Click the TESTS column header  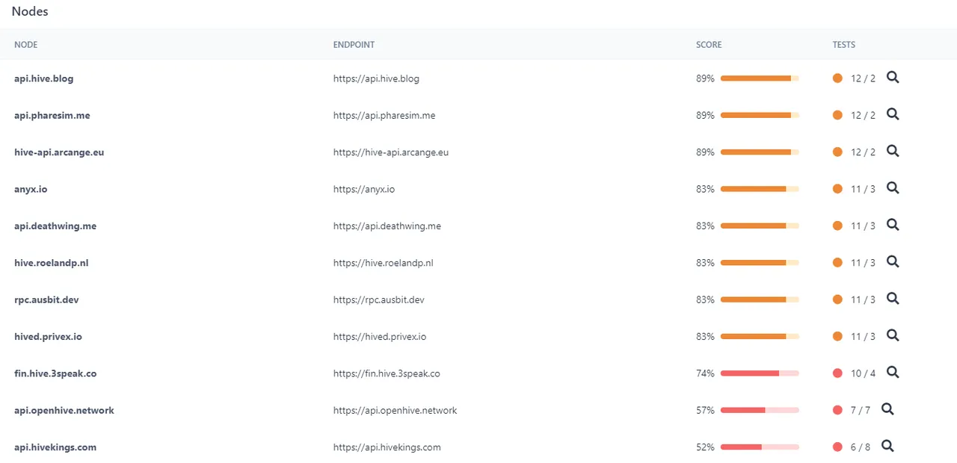click(x=844, y=45)
